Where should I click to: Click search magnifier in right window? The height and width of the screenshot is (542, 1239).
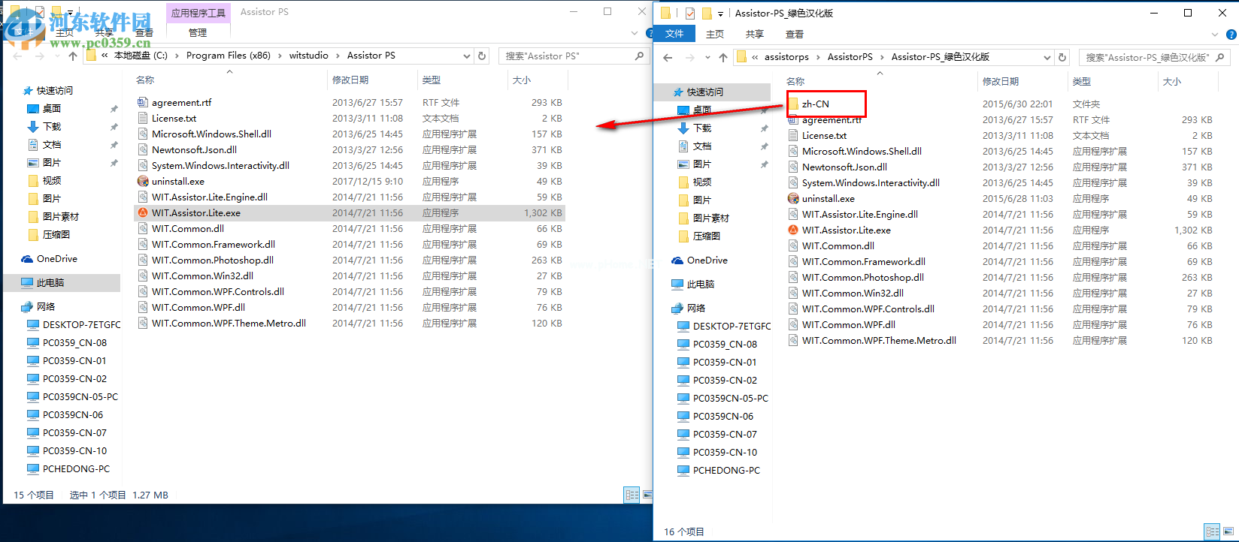click(1219, 57)
